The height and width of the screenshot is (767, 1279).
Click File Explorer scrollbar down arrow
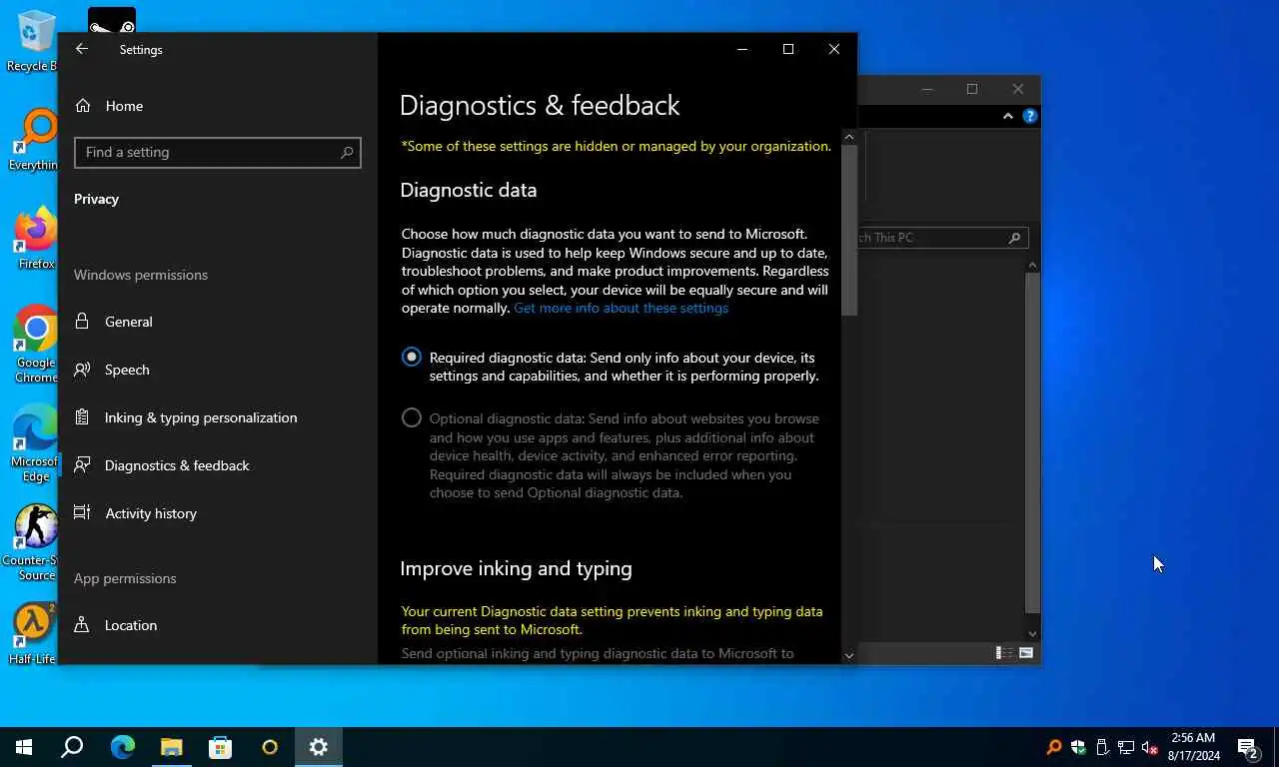point(1033,633)
